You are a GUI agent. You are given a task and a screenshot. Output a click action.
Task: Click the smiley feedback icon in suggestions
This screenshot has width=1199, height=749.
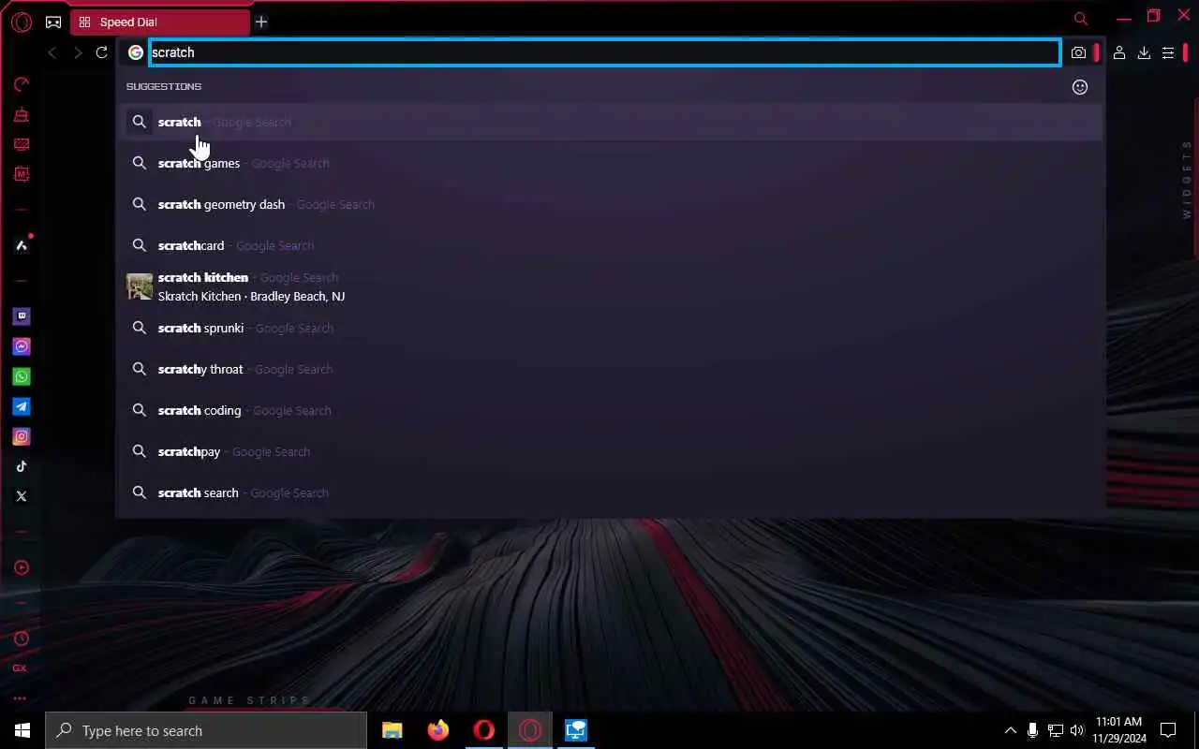point(1080,87)
